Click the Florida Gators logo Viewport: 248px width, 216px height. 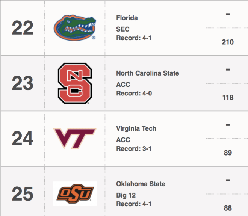point(75,28)
